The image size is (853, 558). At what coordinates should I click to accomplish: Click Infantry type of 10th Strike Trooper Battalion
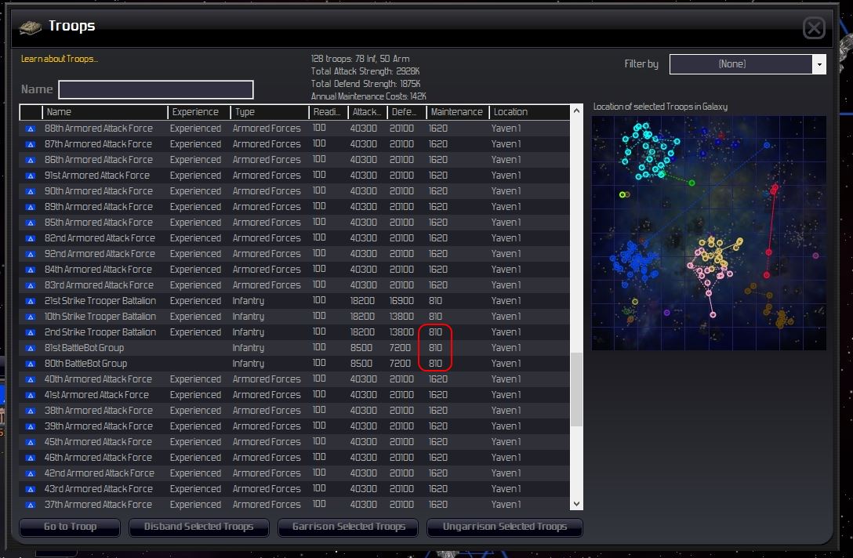[x=248, y=317]
